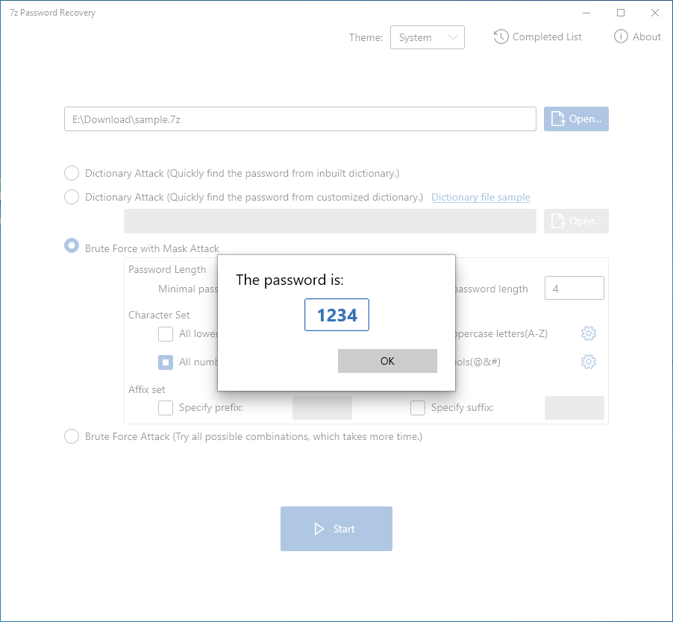Enable the Specify prefix checkbox
The width and height of the screenshot is (673, 622).
[x=166, y=407]
